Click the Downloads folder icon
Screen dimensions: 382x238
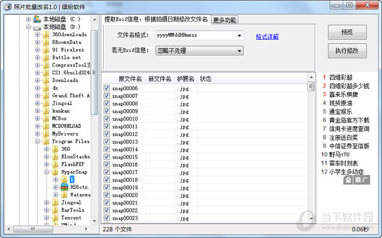(46, 80)
